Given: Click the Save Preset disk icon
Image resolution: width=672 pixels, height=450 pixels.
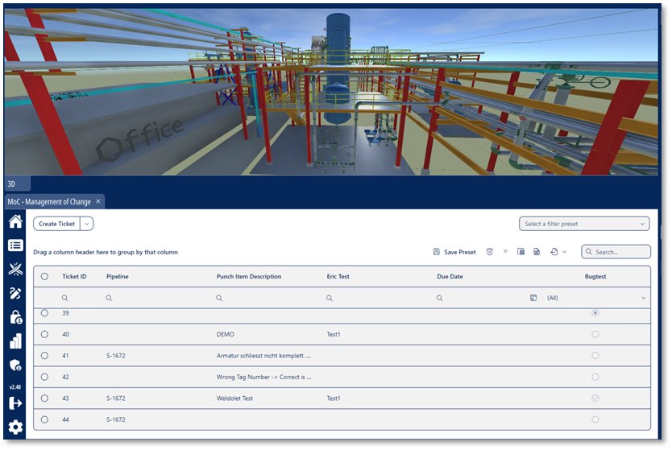Looking at the screenshot, I should pos(436,252).
